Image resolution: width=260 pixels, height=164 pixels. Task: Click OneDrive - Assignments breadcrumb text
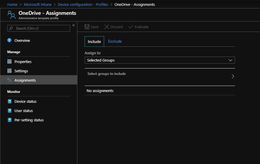[135, 4]
